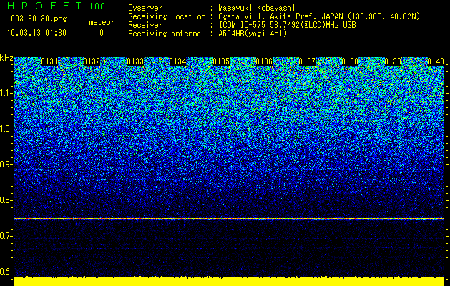Click the 0.8 kHz axis label
This screenshot has height=286, width=450.
pos(6,200)
